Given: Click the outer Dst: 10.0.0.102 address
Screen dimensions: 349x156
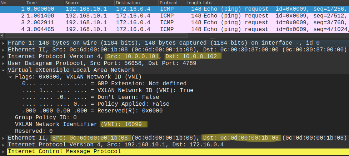Looking at the screenshot, I should tap(191, 56).
